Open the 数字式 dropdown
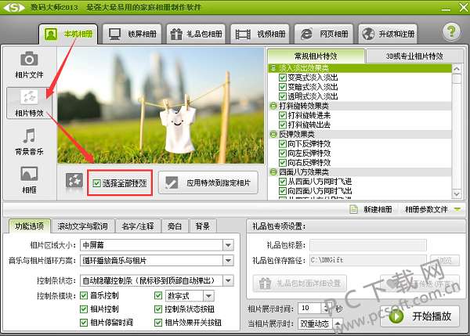 pos(208,296)
